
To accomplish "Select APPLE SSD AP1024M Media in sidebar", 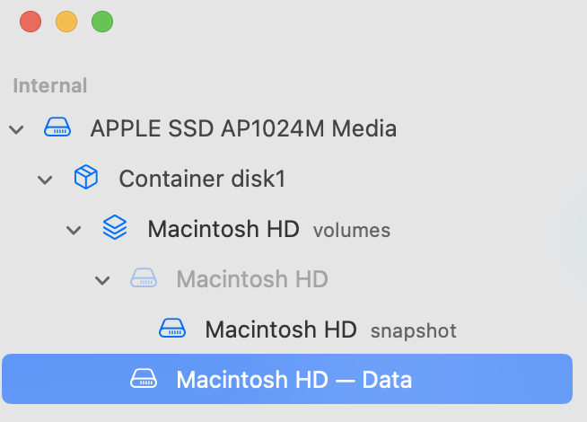I will click(242, 128).
